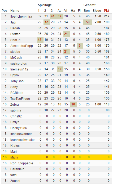Click the 217 total points value
The width and height of the screenshot is (113, 186).
click(107, 16)
